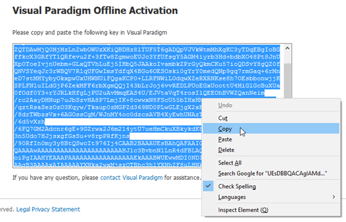
Task: Click the grayed-out Undo entry
Action: [271, 105]
